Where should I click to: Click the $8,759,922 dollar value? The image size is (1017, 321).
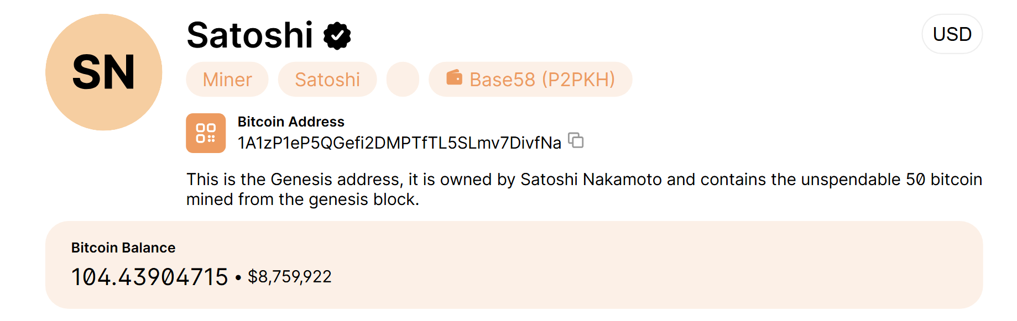(x=290, y=277)
